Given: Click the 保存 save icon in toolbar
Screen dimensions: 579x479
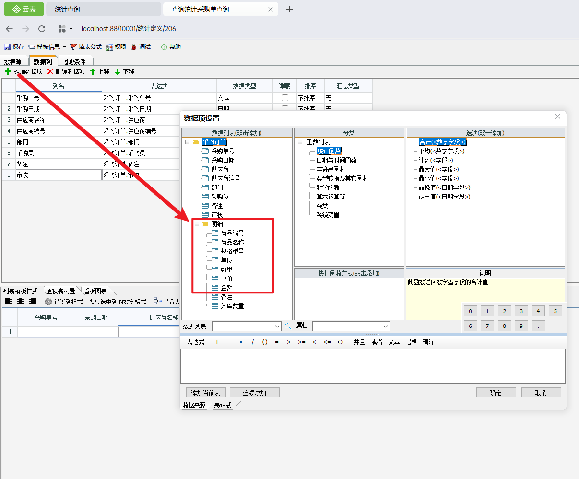Looking at the screenshot, I should [x=7, y=47].
